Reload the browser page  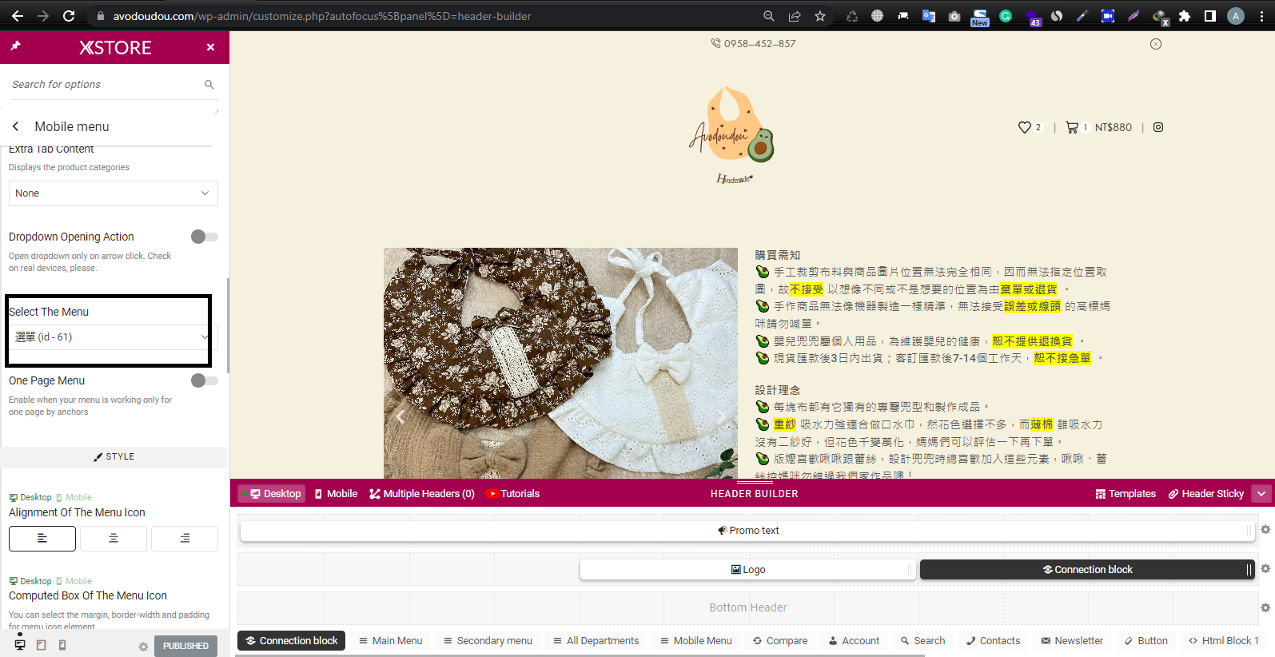pos(69,16)
